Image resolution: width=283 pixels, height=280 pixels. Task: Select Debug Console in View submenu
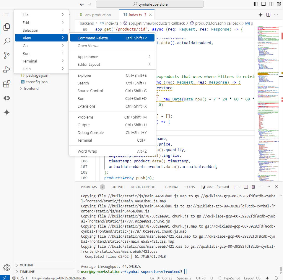click(112, 132)
